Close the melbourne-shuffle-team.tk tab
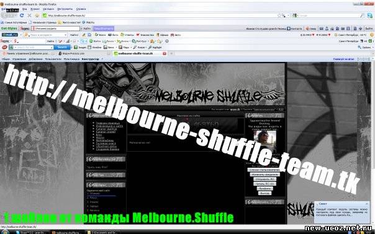The height and width of the screenshot is (234, 375). coord(165,53)
